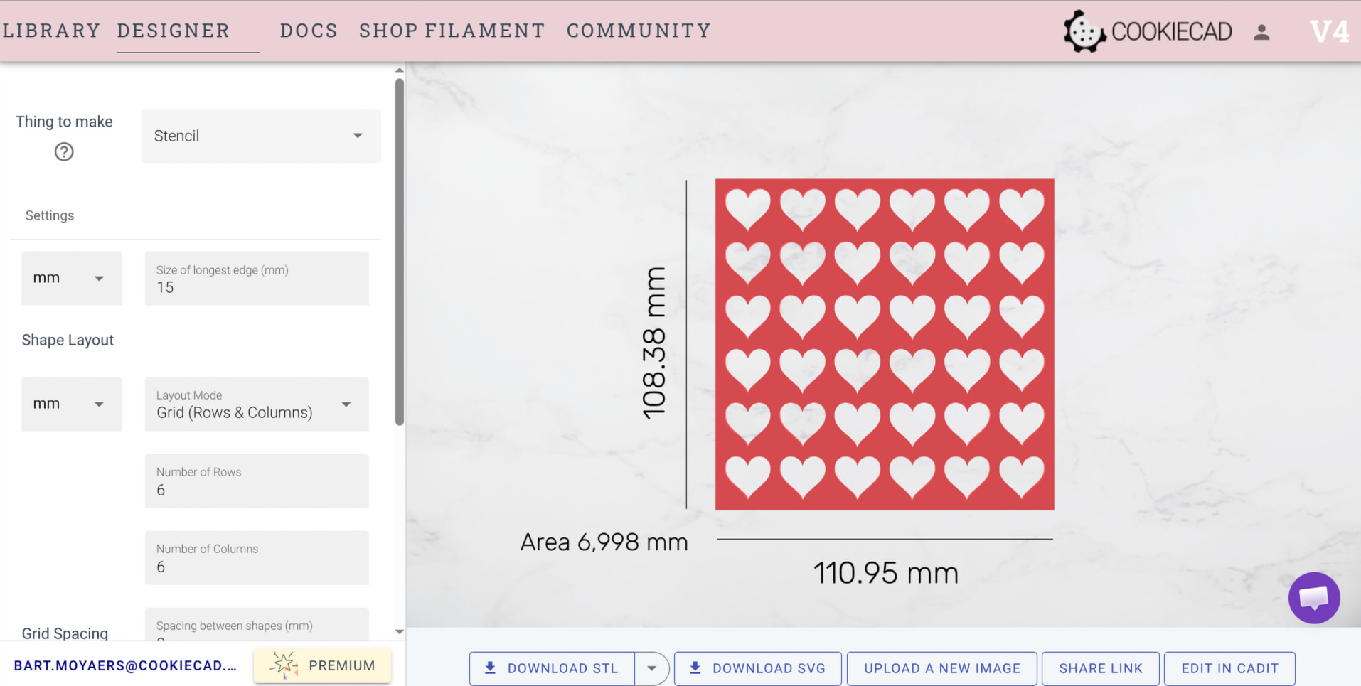
Task: Open the Docs menu item
Action: (309, 31)
